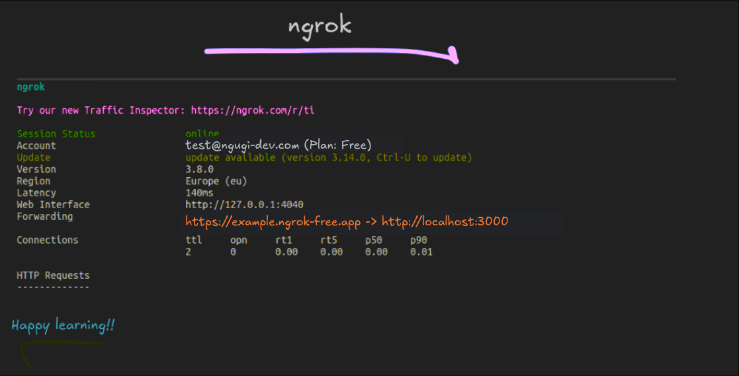This screenshot has width=739, height=376.
Task: Select the p90 value 0.01
Action: pyautogui.click(x=421, y=252)
